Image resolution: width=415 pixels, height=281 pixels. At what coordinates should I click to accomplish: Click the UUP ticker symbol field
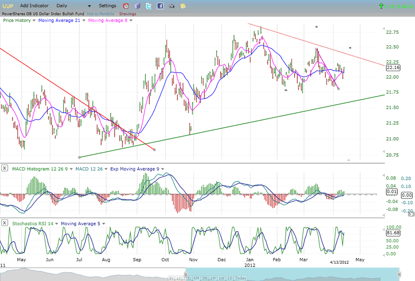7,6
